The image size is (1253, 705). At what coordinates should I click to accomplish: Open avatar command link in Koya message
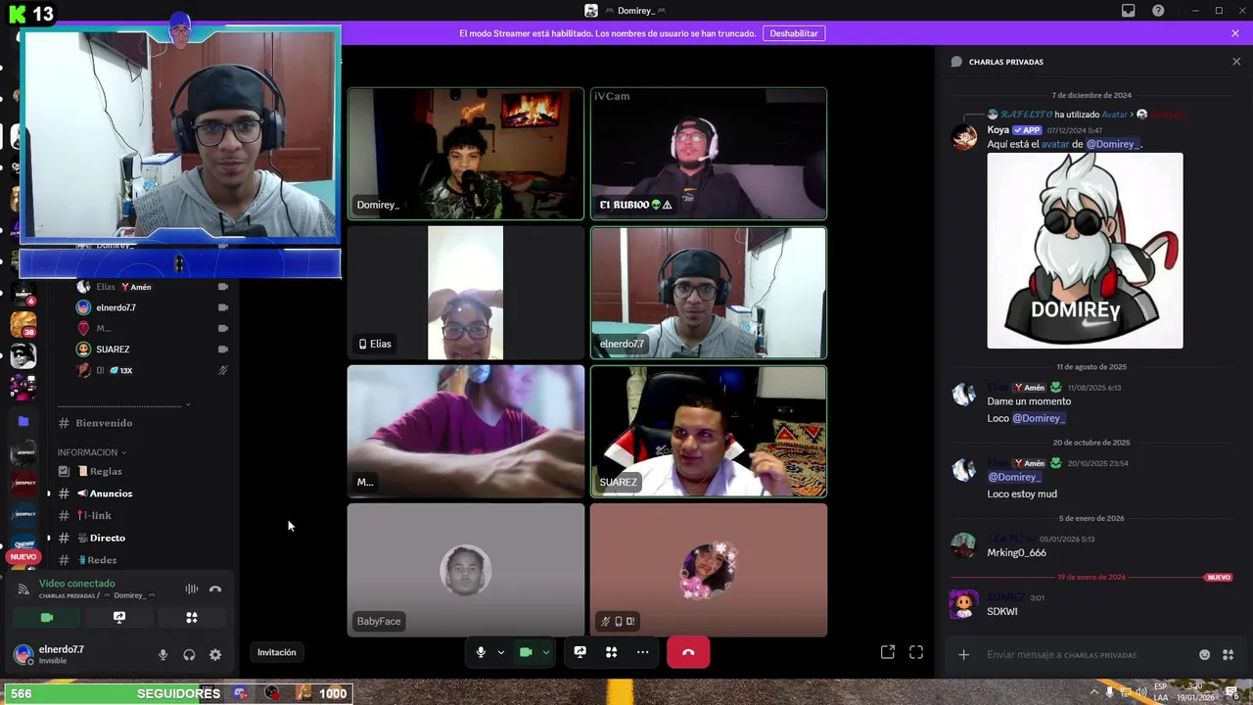pos(1055,144)
